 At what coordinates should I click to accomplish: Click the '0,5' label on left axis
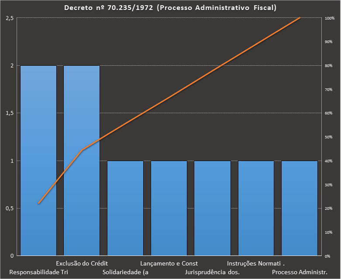[9, 208]
